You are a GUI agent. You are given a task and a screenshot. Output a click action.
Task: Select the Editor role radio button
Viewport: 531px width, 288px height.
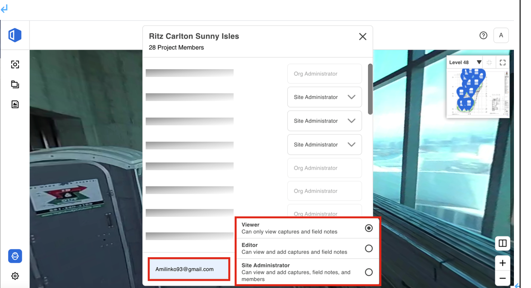coord(369,248)
